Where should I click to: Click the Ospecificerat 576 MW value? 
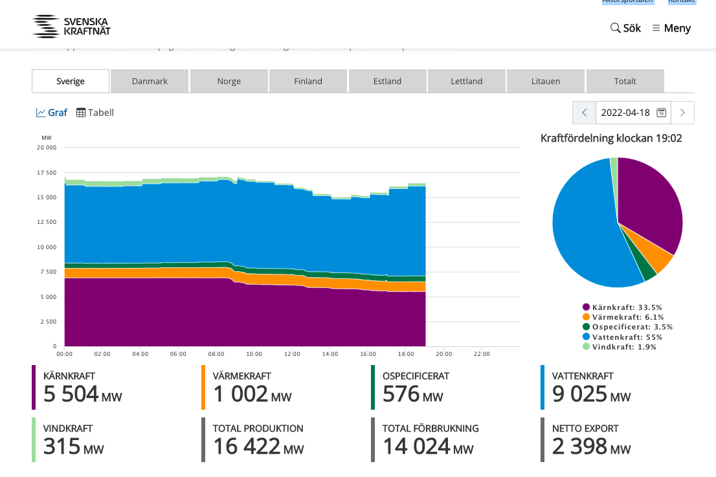413,394
